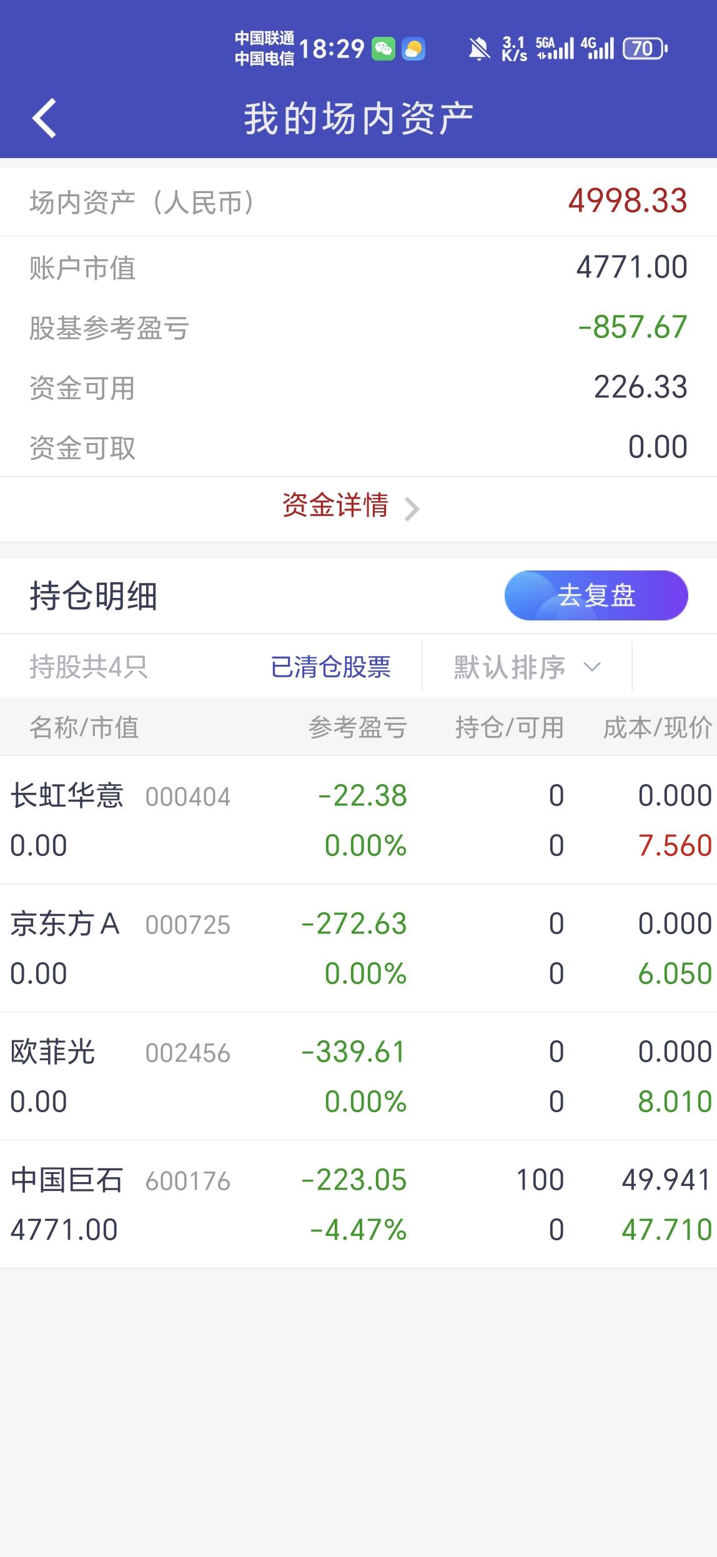Tap current price 6.050
The height and width of the screenshot is (1557, 717).
[x=675, y=973]
